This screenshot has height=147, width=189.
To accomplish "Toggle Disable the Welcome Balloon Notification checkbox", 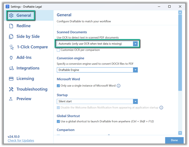I will coord(58,108).
